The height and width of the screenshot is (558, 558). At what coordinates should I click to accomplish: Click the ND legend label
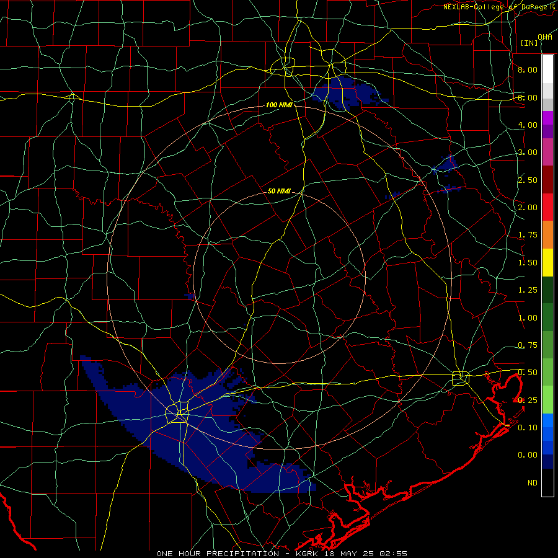(533, 483)
